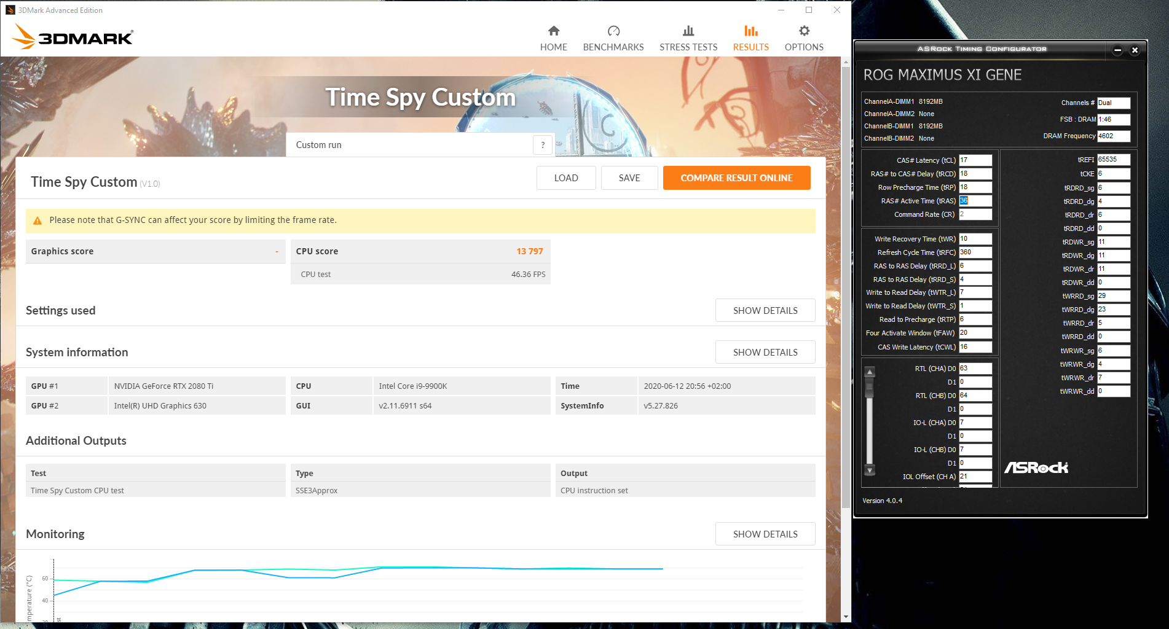This screenshot has height=629, width=1169.
Task: Click the RAS# Active Time (tRAS) field
Action: click(975, 201)
